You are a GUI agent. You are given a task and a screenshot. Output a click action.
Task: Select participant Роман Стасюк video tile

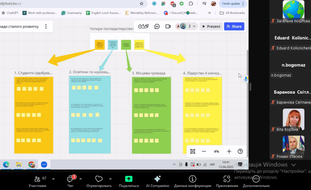coord(293,147)
